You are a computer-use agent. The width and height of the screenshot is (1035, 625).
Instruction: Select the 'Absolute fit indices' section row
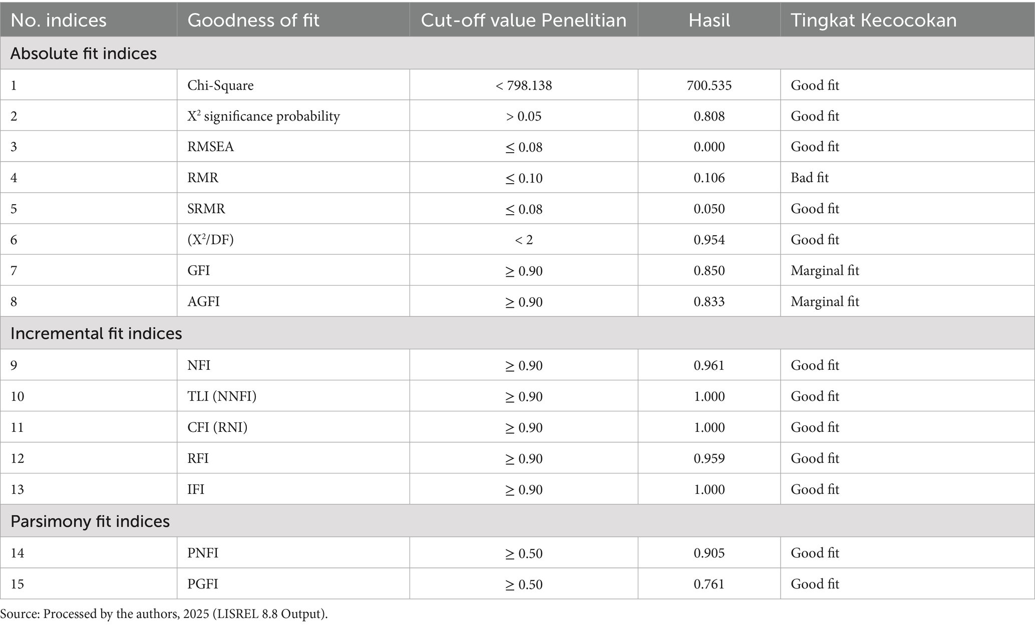(517, 53)
